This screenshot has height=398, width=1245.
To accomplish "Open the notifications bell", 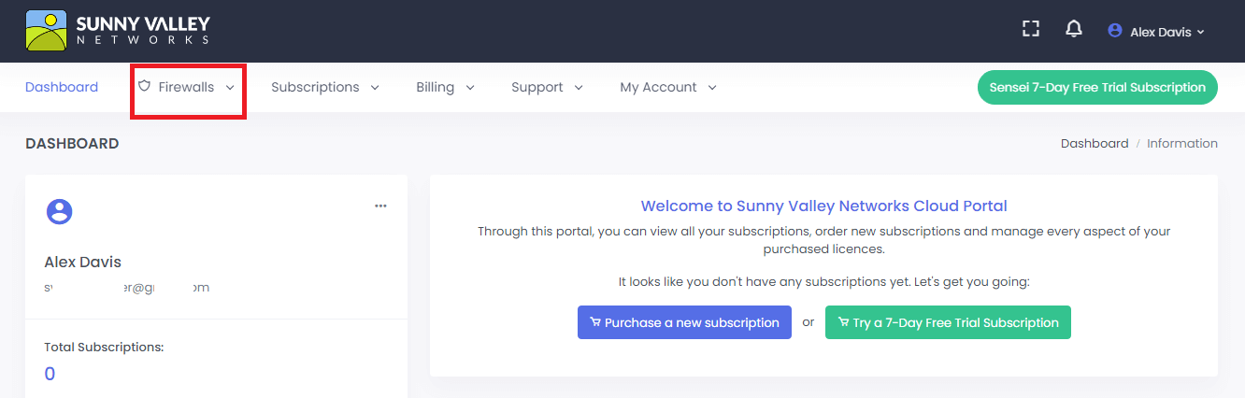I will coord(1074,30).
